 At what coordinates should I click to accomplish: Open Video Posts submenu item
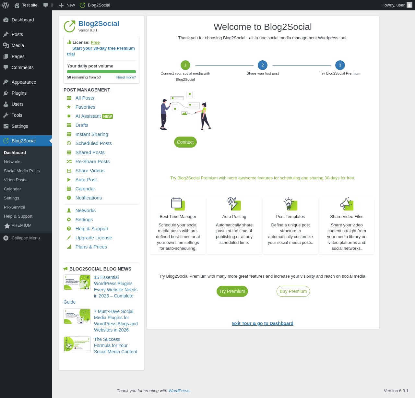26,180
